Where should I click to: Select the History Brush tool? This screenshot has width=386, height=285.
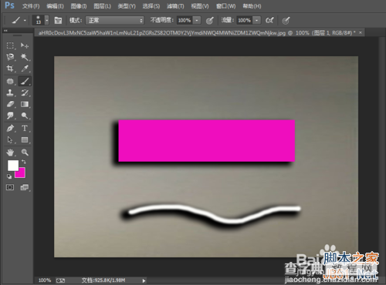pos(25,92)
